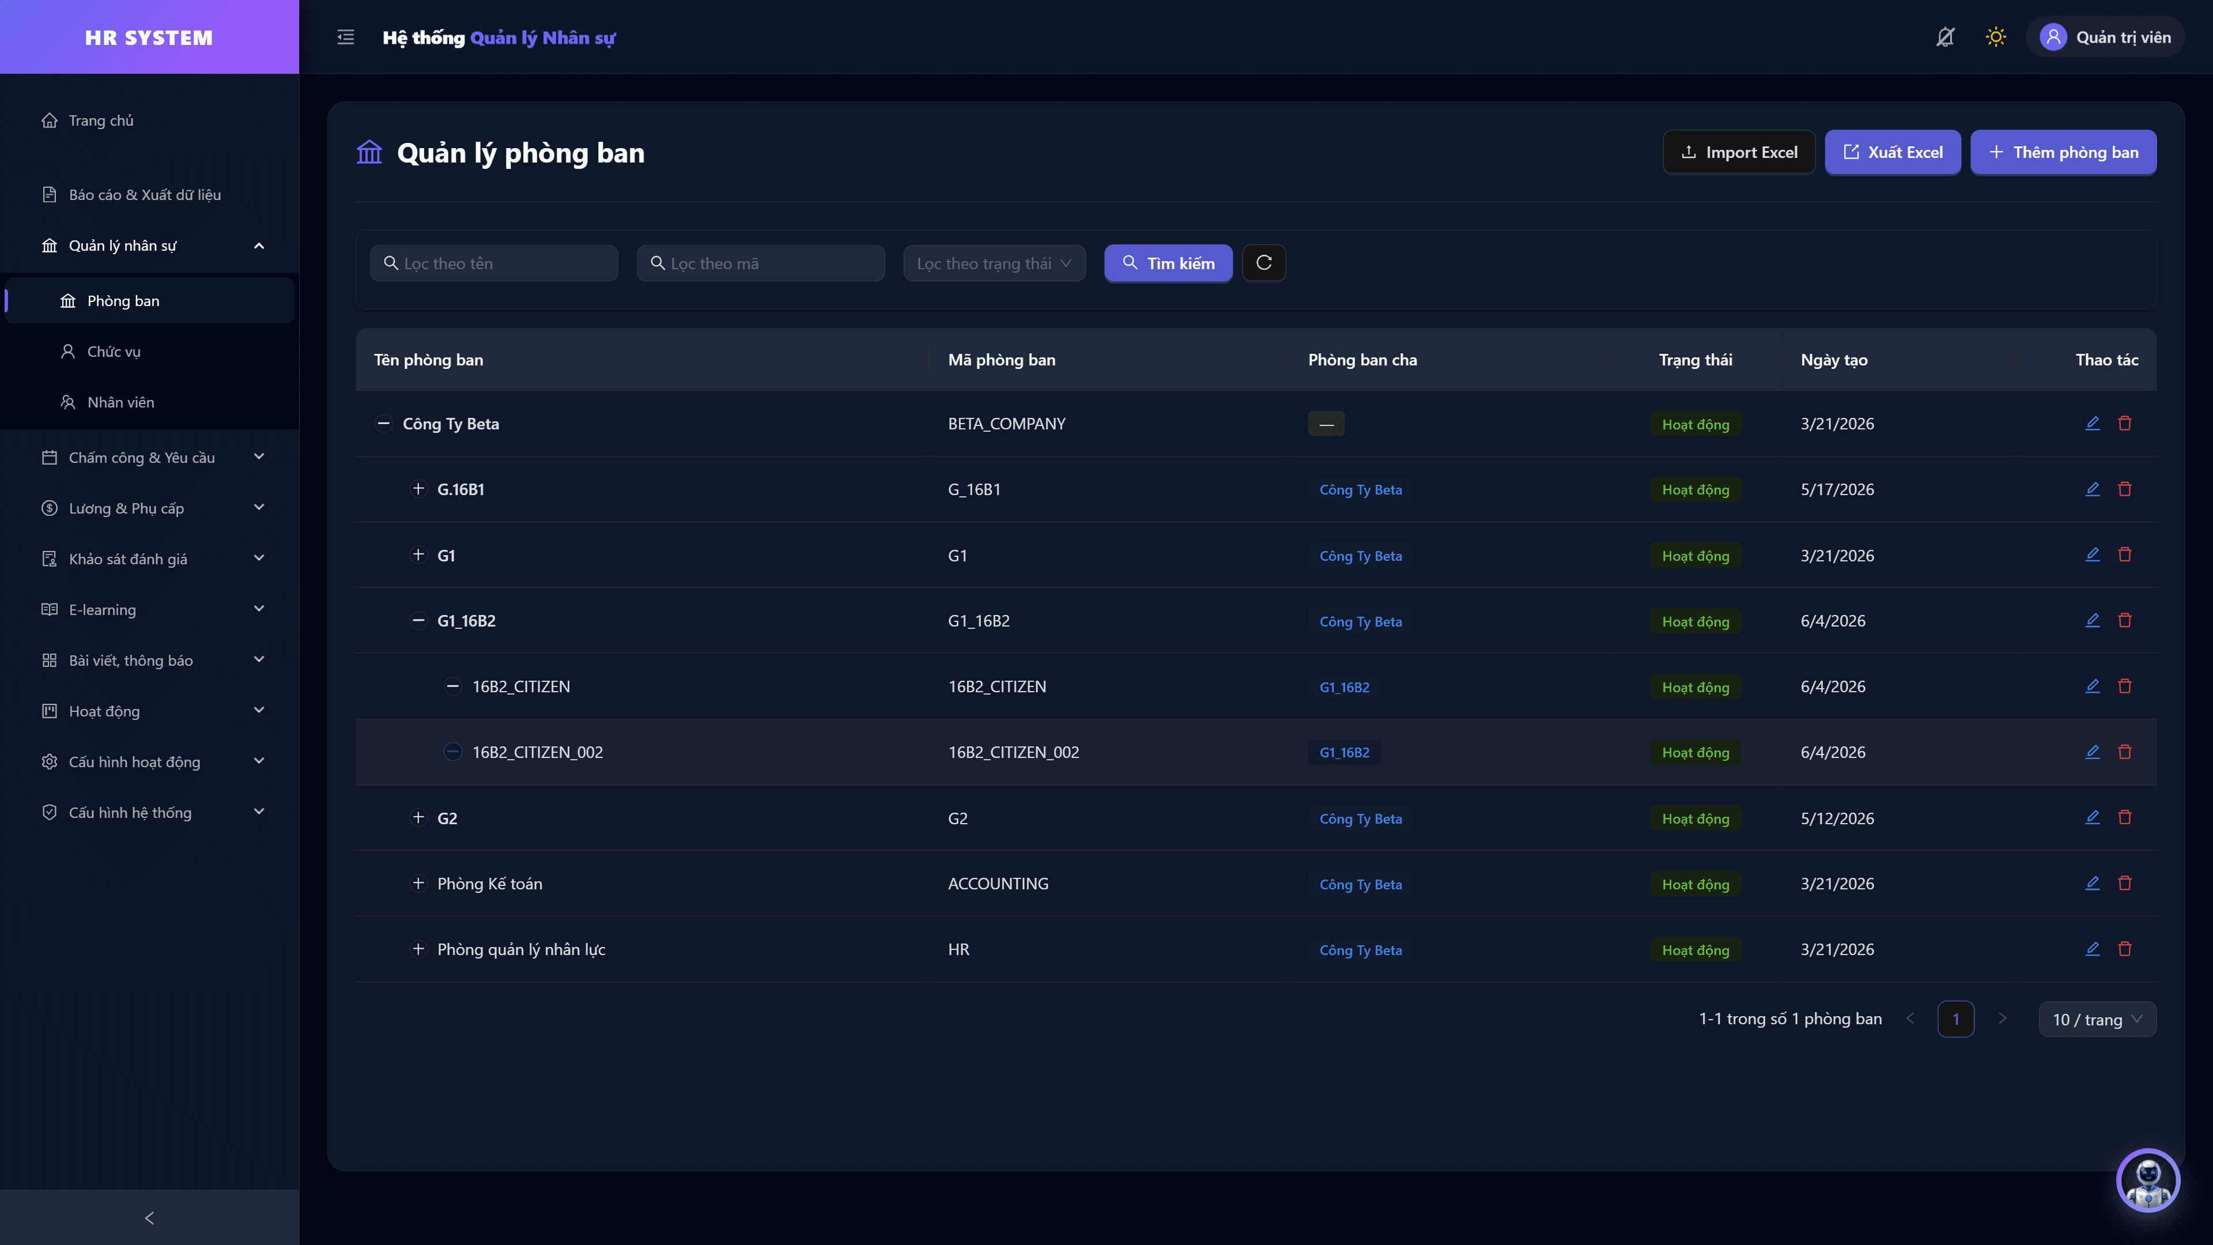
Task: Expand the Phòng Kế toán node
Action: [x=418, y=883]
